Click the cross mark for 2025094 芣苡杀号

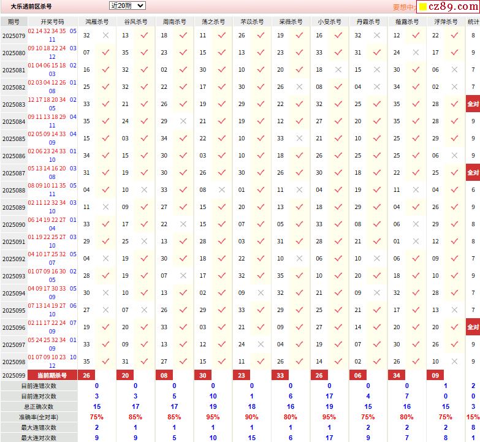[261, 292]
